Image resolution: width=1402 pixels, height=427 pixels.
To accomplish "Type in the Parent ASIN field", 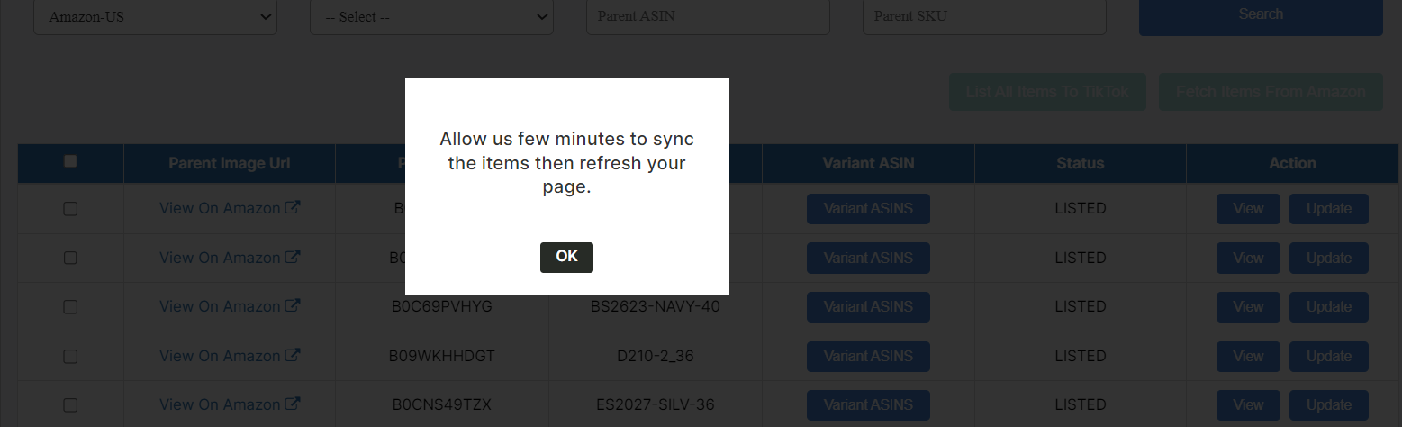I will (x=708, y=17).
